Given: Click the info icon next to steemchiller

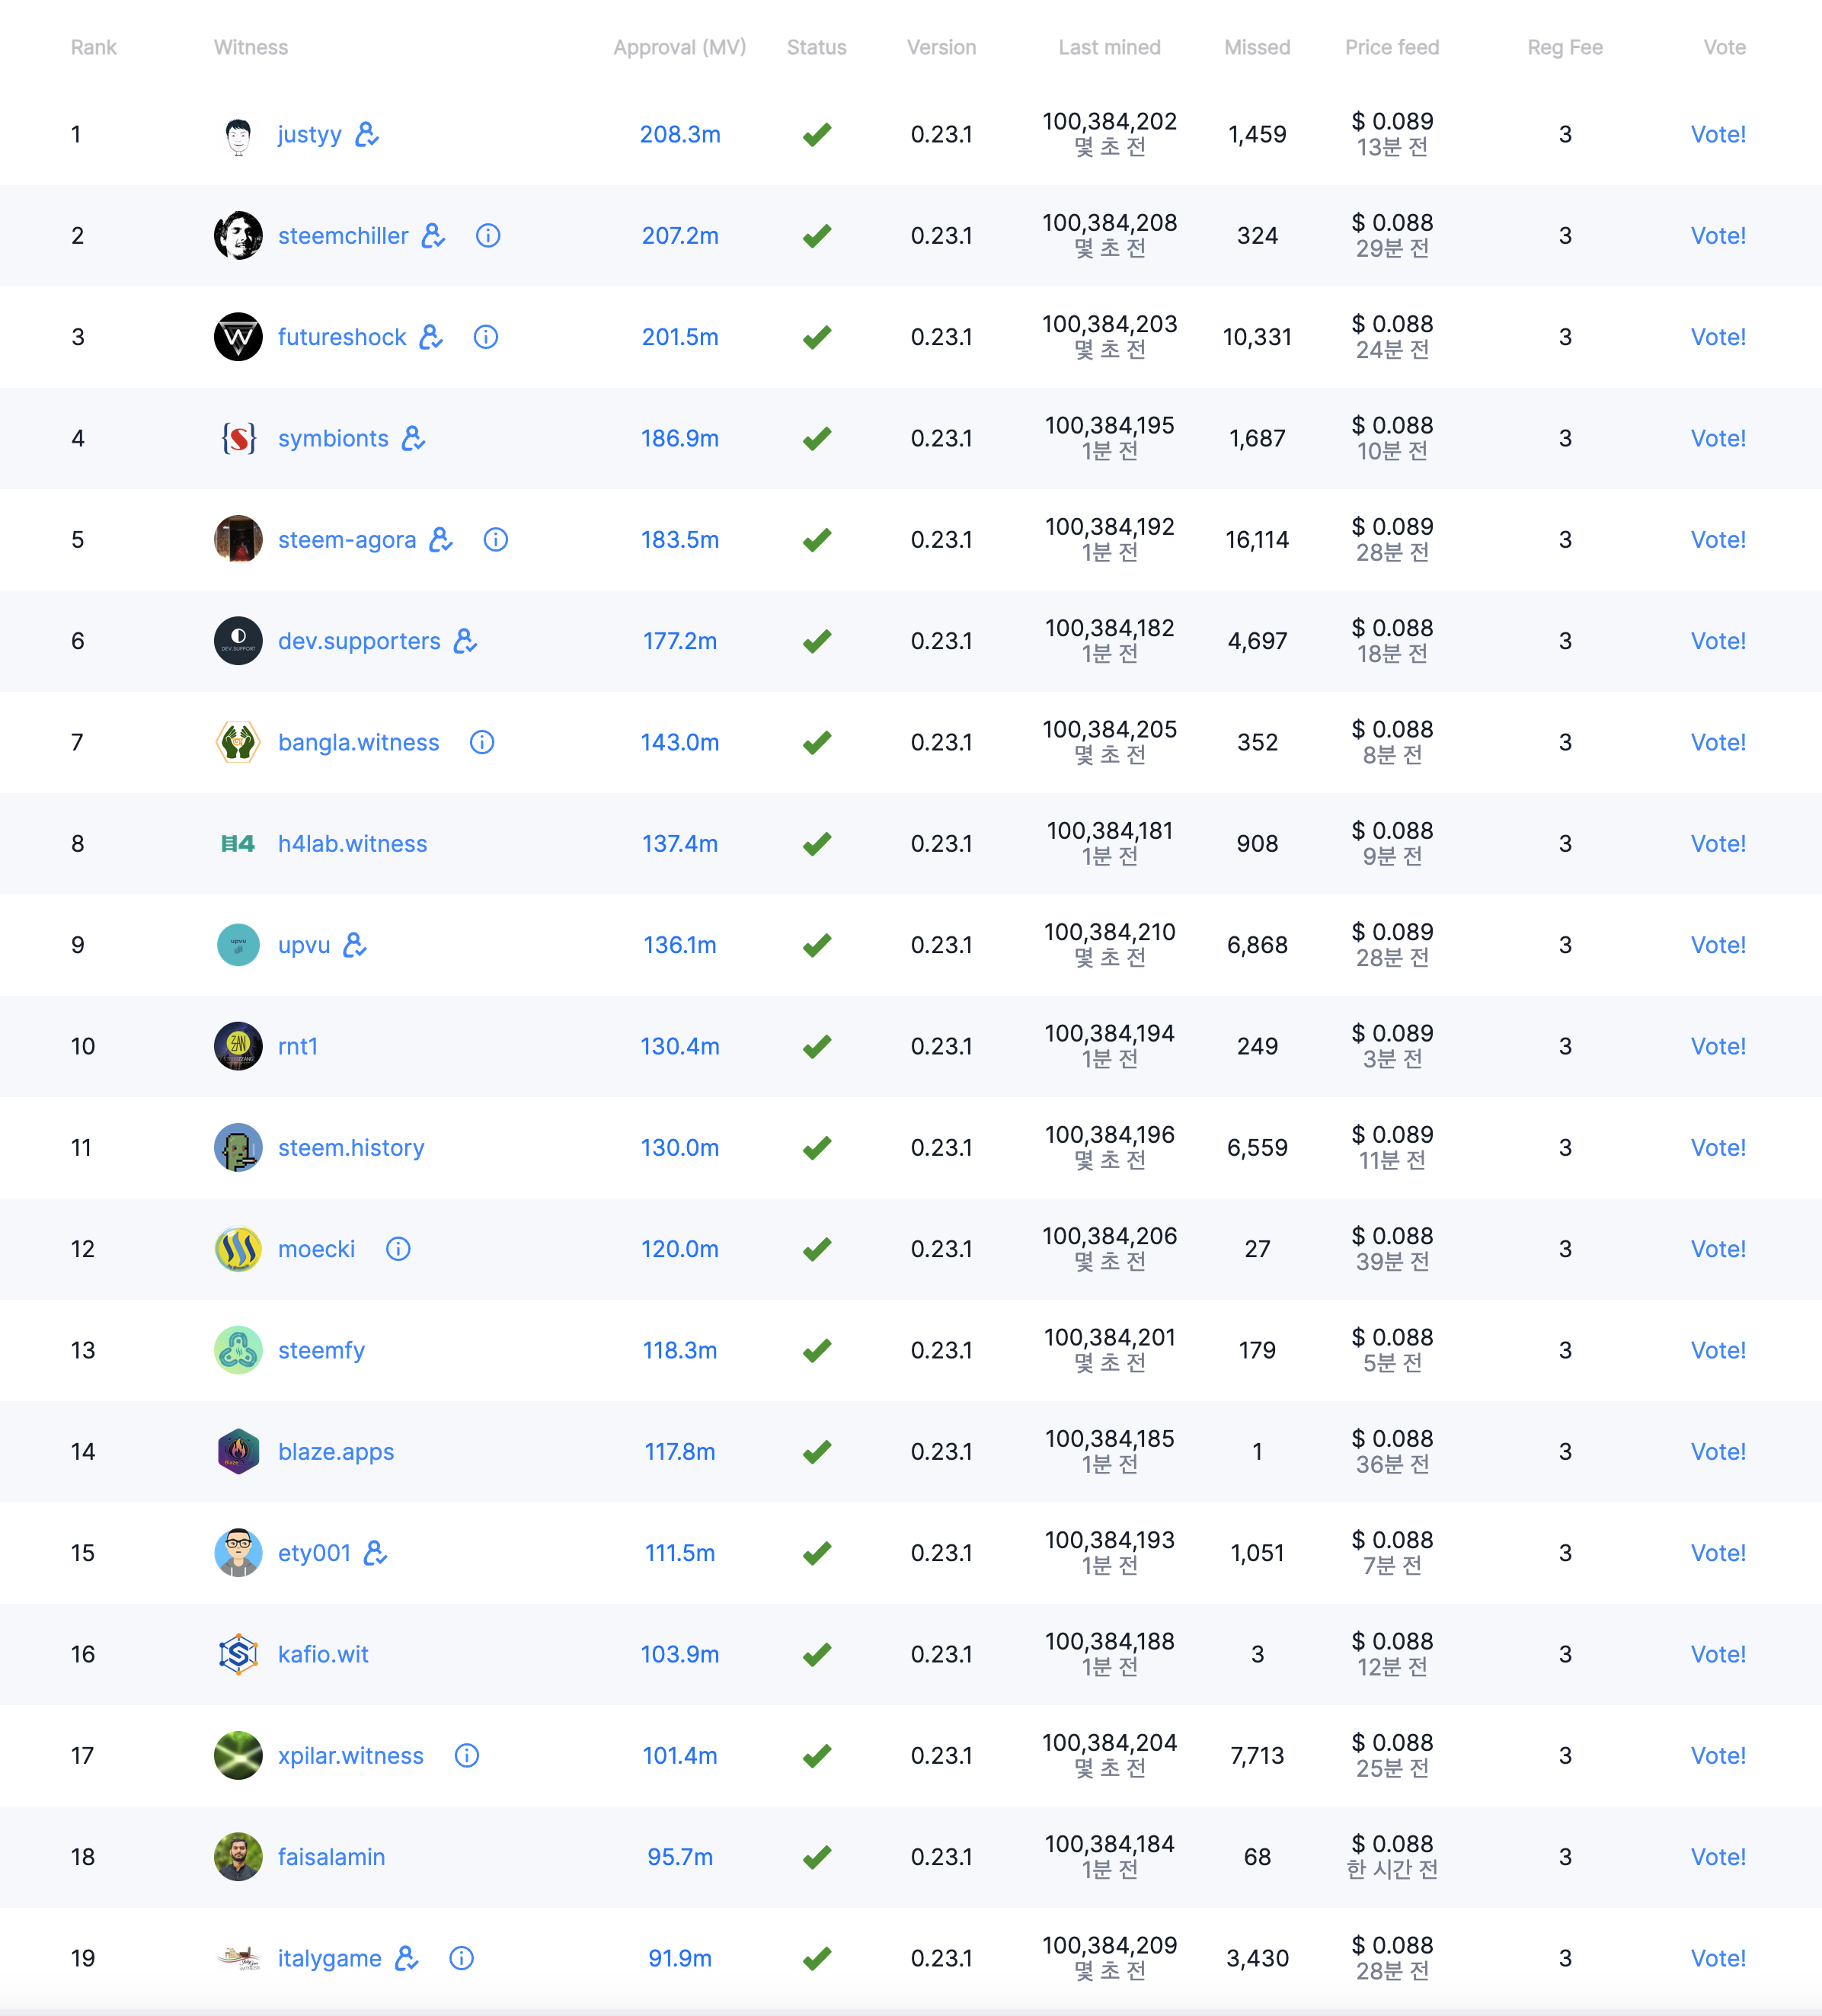Looking at the screenshot, I should point(488,236).
